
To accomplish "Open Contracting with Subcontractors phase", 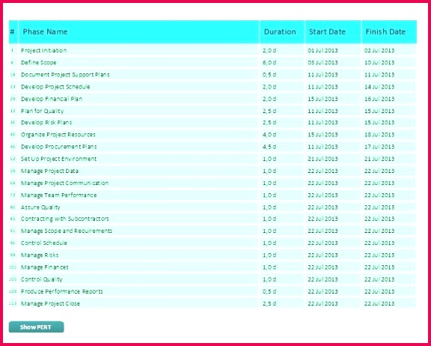I will point(213,219).
